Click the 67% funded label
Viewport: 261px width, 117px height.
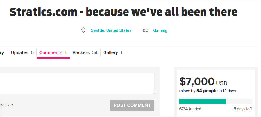(190, 109)
